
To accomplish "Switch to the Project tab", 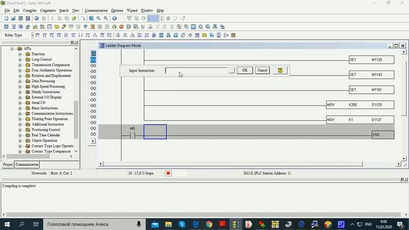I will click(8, 165).
